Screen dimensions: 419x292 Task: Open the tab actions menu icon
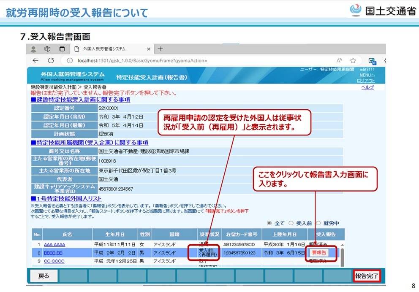62,49
